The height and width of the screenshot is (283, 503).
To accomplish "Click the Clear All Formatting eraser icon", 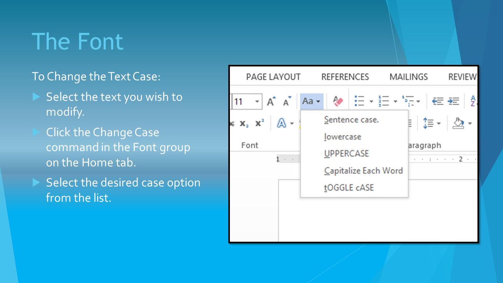I will (x=338, y=101).
